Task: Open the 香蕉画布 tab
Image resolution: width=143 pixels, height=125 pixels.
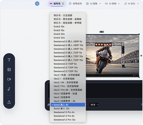Action: [x=75, y=4]
